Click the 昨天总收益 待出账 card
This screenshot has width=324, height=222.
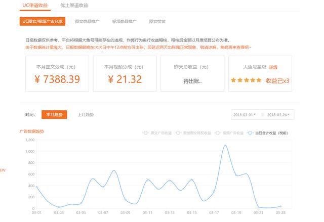(192, 73)
